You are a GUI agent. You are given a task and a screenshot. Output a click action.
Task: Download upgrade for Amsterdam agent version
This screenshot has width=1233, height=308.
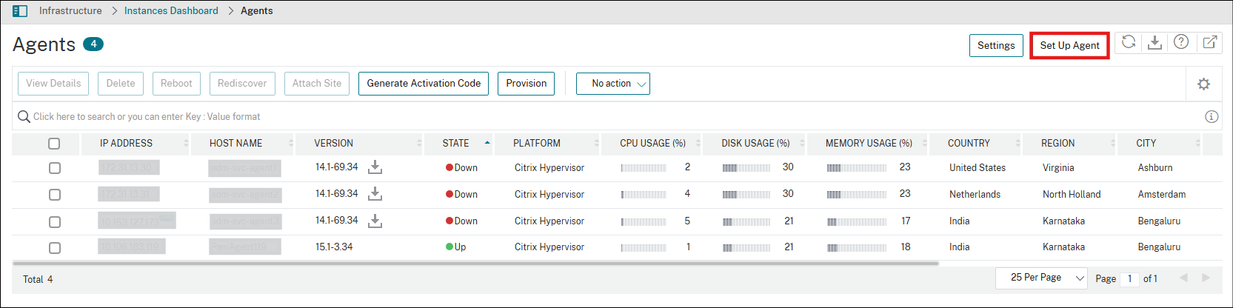(x=375, y=194)
